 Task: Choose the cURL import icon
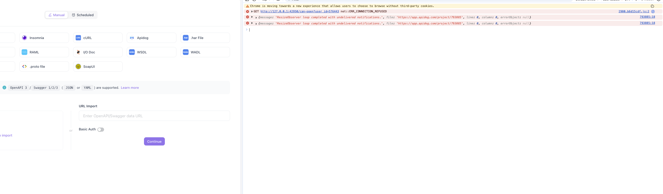tap(78, 38)
